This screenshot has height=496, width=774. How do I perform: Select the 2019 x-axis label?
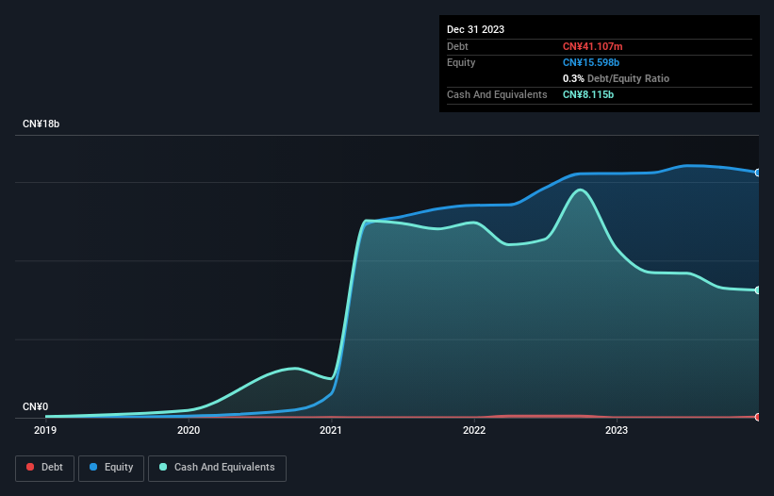(45, 430)
